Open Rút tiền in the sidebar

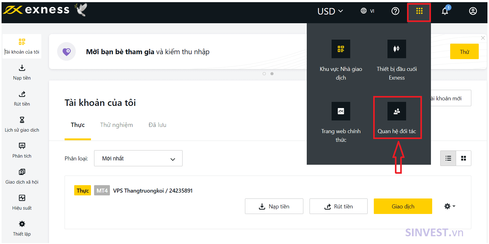pyautogui.click(x=22, y=98)
